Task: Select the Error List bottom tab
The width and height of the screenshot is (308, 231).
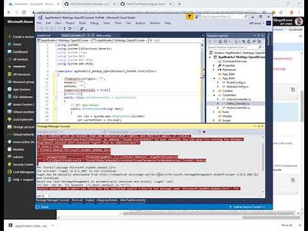Action: (77, 200)
